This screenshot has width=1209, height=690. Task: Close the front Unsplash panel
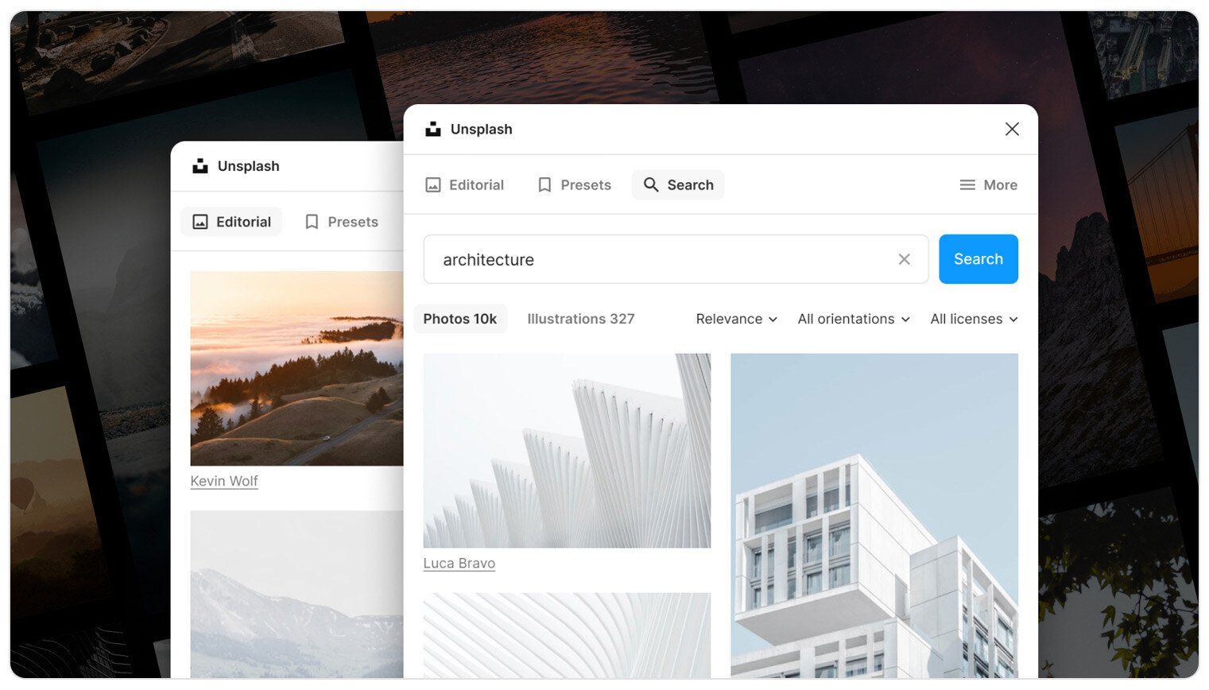pos(1011,129)
